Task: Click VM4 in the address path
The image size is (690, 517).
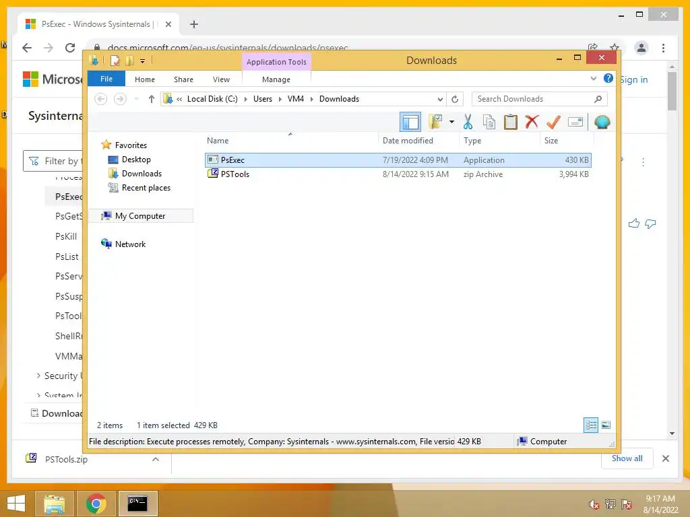Action: (296, 99)
